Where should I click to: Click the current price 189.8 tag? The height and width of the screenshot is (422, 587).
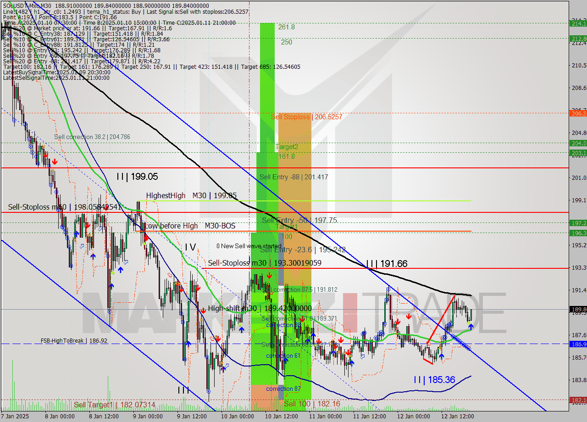(578, 310)
